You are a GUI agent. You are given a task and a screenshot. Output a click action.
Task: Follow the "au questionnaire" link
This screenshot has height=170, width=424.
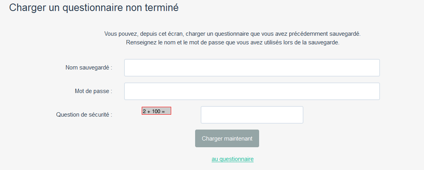click(232, 159)
